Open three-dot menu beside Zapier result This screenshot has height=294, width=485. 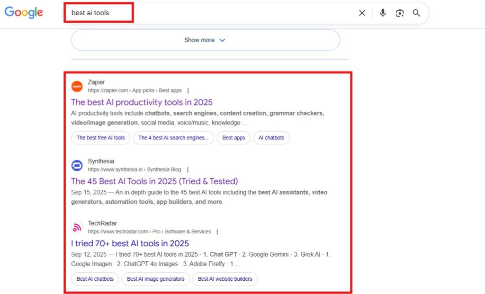coord(188,90)
